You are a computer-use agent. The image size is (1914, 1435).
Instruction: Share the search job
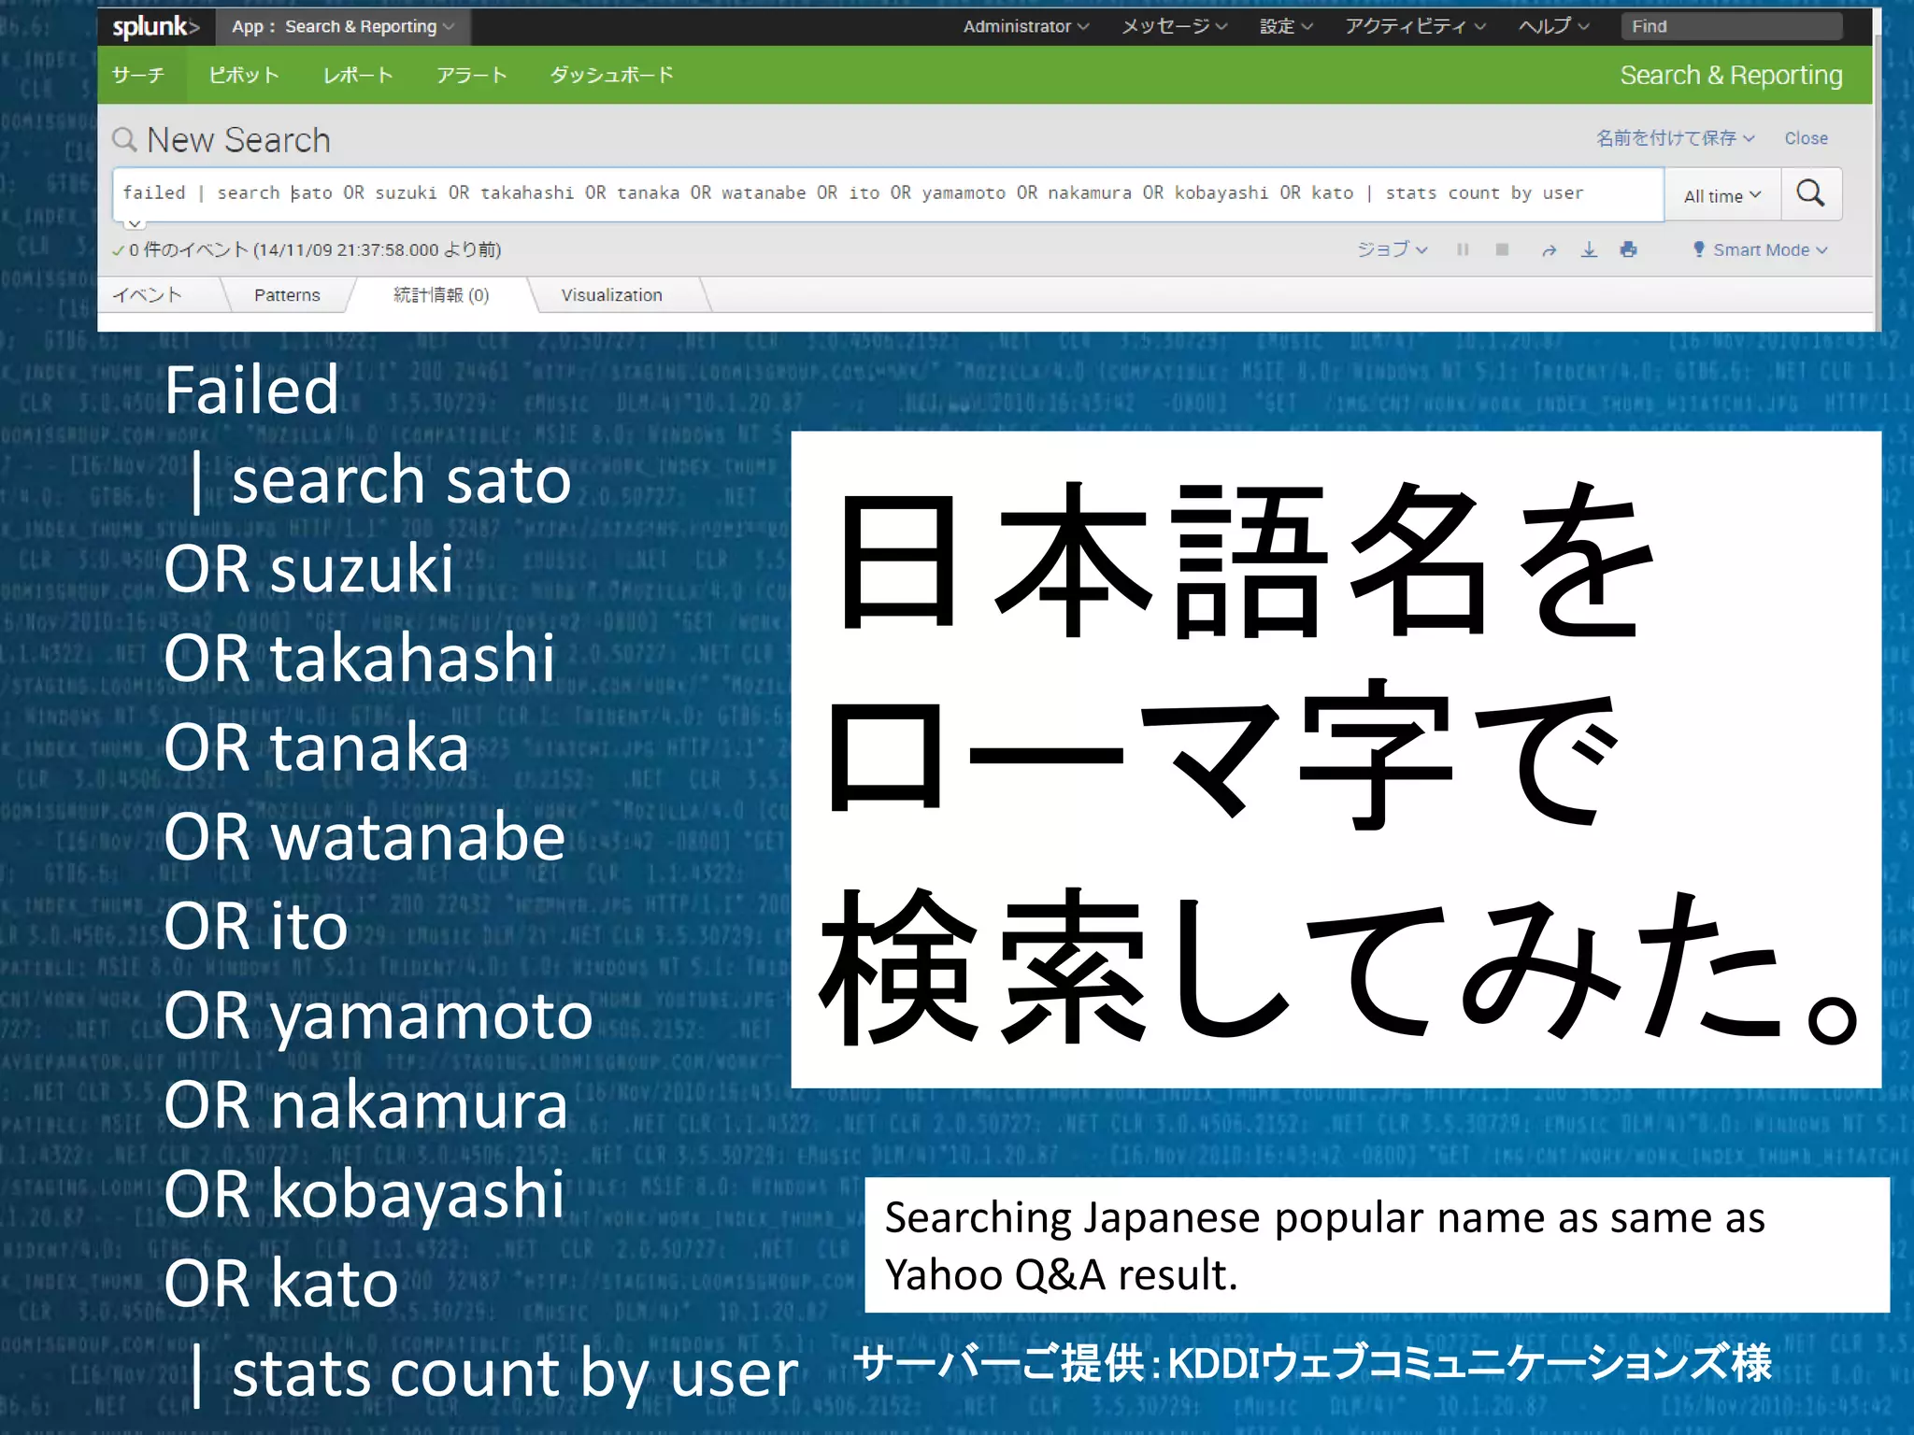coord(1549,249)
